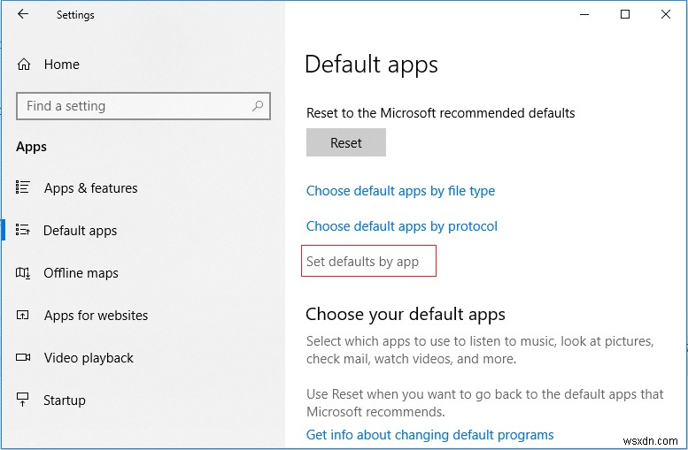Open Choose default apps by protocol
This screenshot has width=688, height=450.
pyautogui.click(x=401, y=226)
